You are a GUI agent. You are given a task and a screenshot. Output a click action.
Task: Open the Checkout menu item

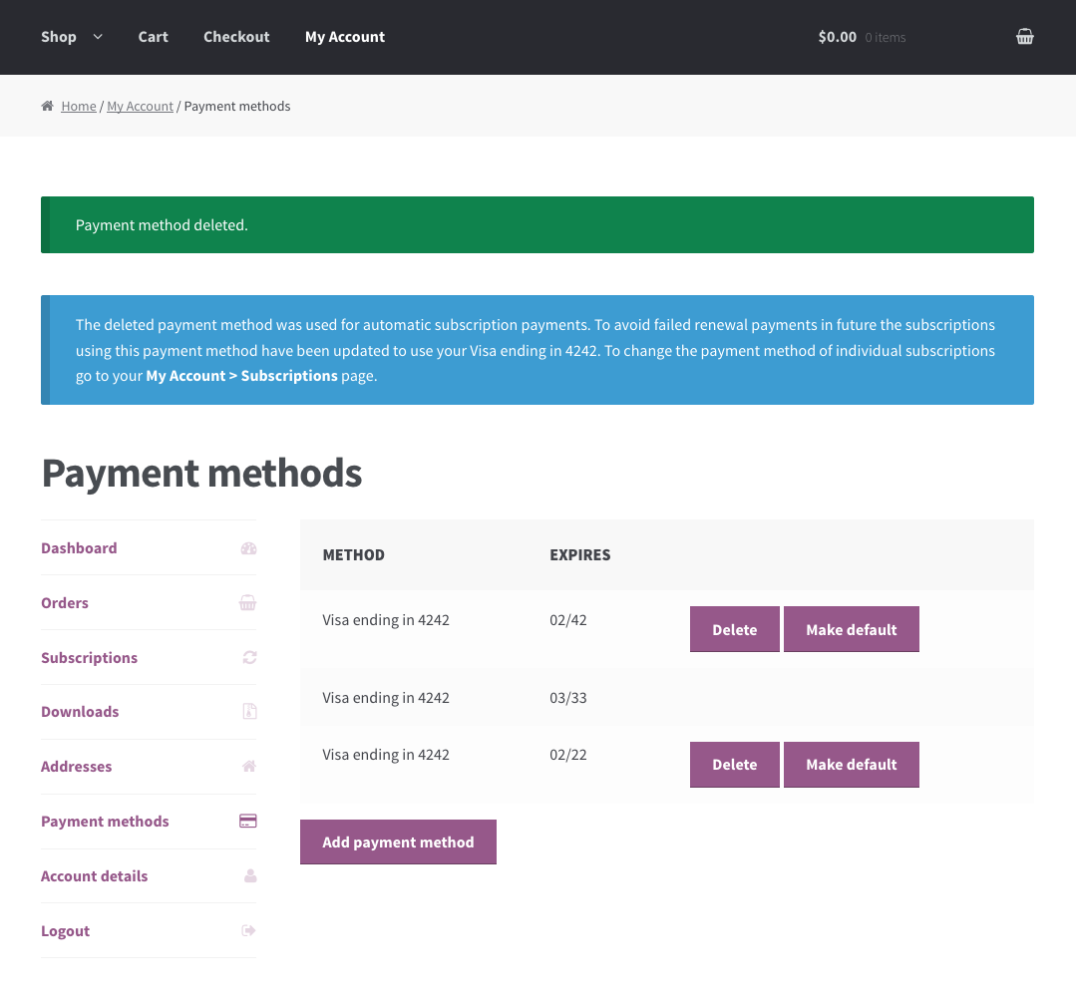pos(236,36)
